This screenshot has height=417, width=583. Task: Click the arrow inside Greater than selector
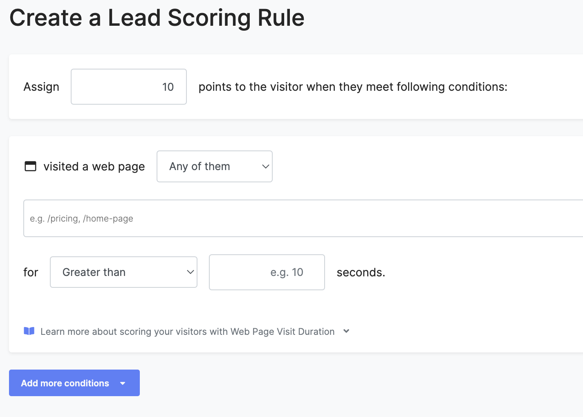click(190, 272)
